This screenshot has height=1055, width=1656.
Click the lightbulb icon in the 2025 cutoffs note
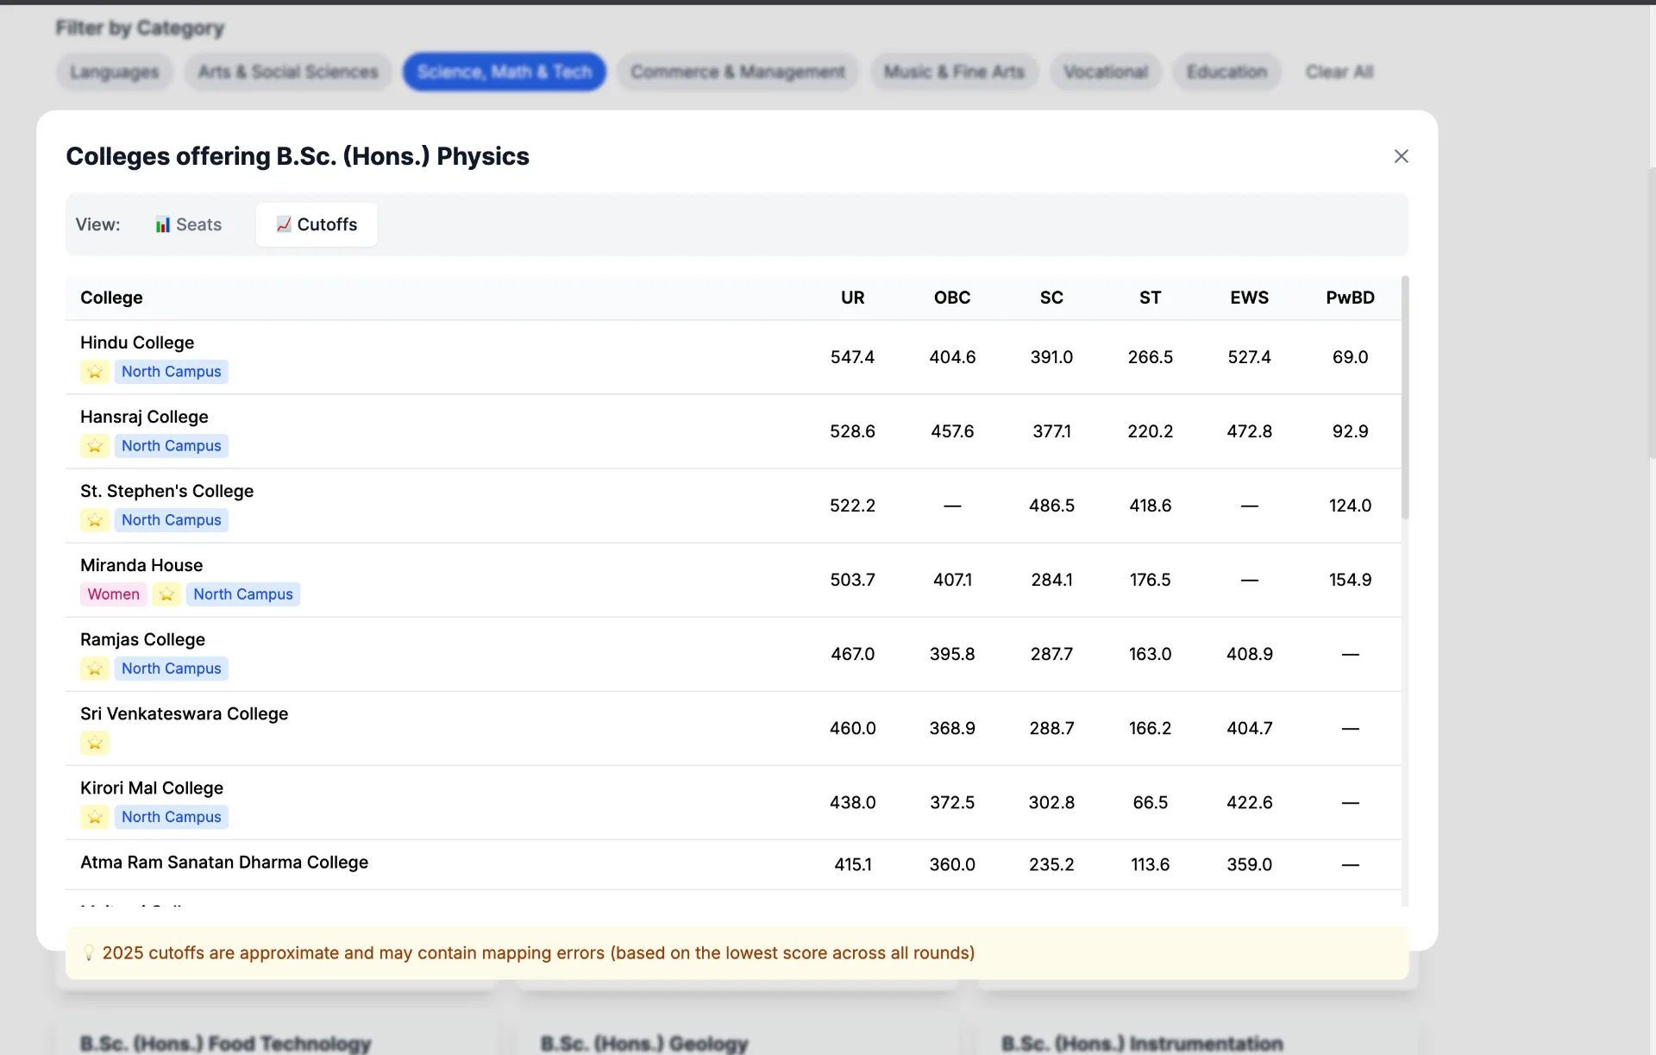88,952
